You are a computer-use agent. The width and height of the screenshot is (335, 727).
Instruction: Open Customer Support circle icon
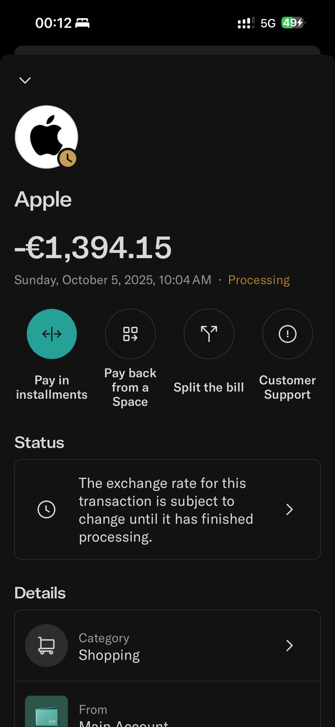(287, 334)
